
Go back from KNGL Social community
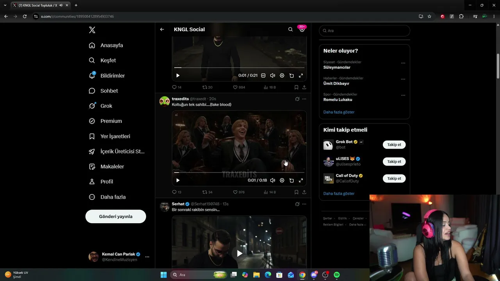(162, 29)
